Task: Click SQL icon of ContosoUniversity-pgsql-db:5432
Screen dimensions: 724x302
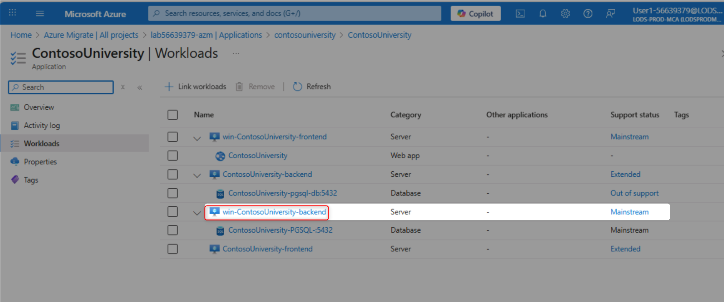Action: 220,193
